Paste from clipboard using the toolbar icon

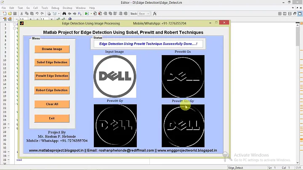click(x=32, y=13)
